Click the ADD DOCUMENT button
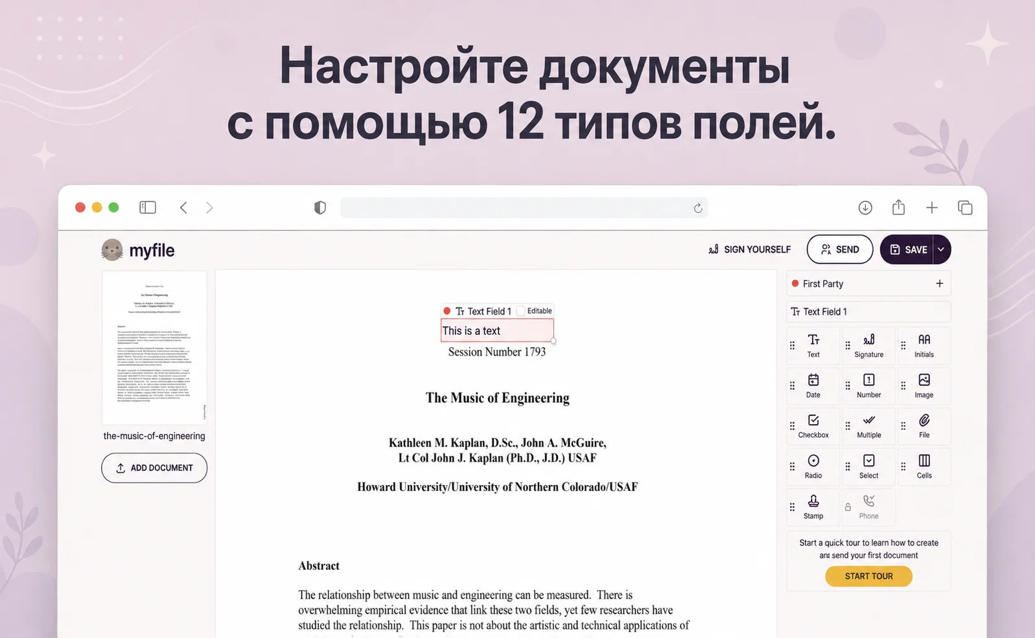1035x638 pixels. (154, 468)
